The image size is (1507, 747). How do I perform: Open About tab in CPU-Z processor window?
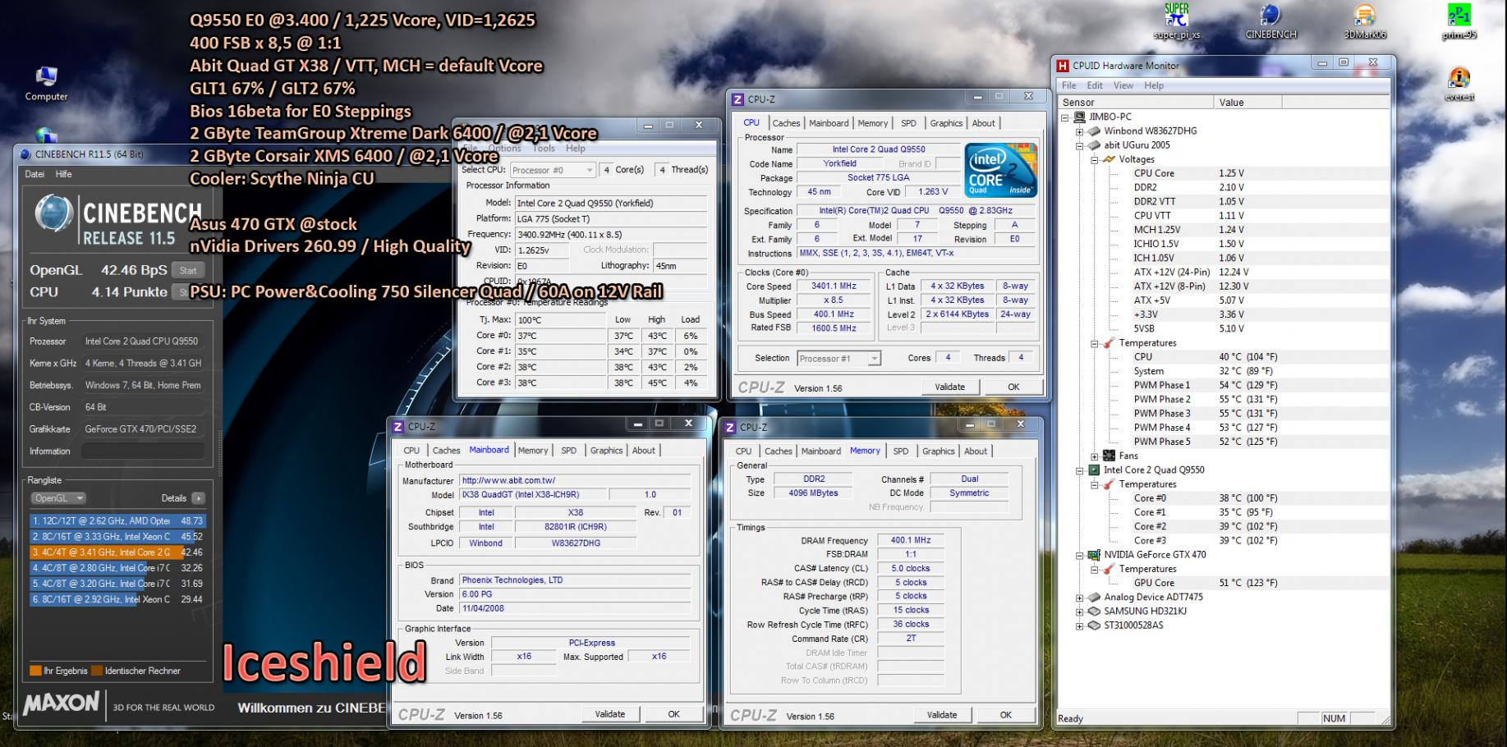point(983,123)
